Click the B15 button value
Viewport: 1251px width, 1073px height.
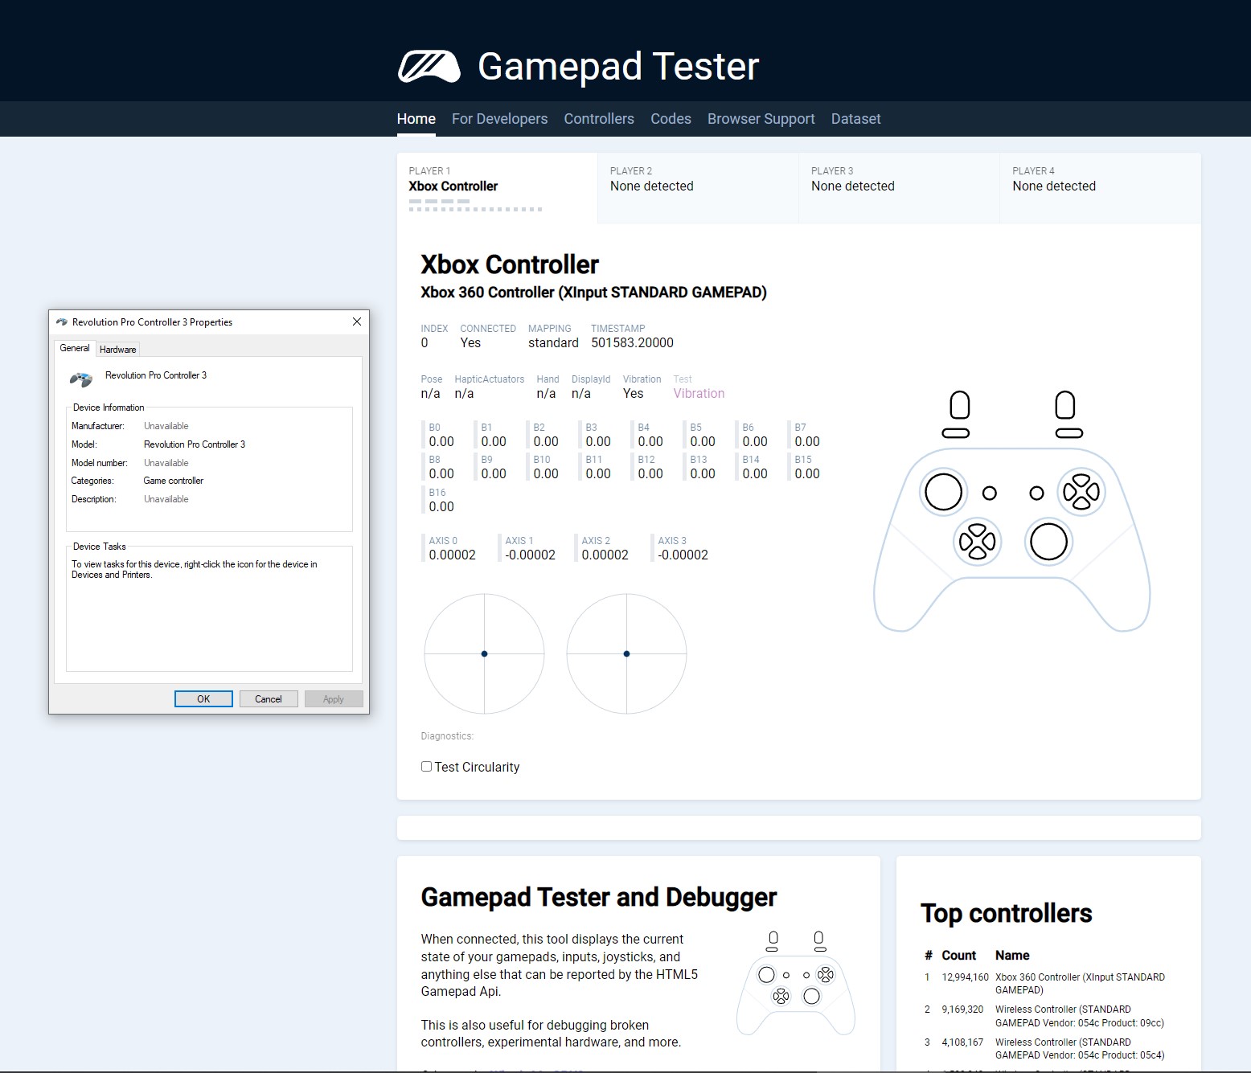point(807,474)
